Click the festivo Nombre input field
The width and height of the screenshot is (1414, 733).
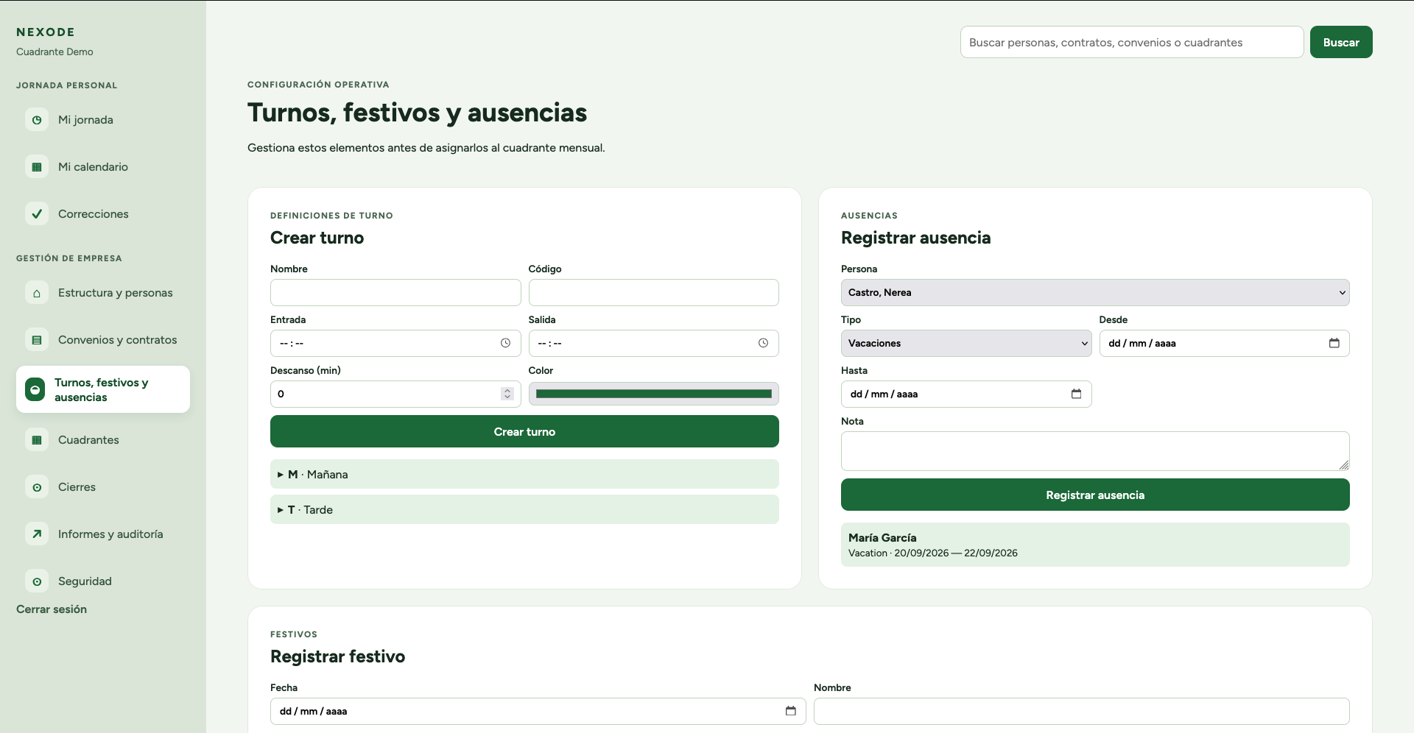1081,712
